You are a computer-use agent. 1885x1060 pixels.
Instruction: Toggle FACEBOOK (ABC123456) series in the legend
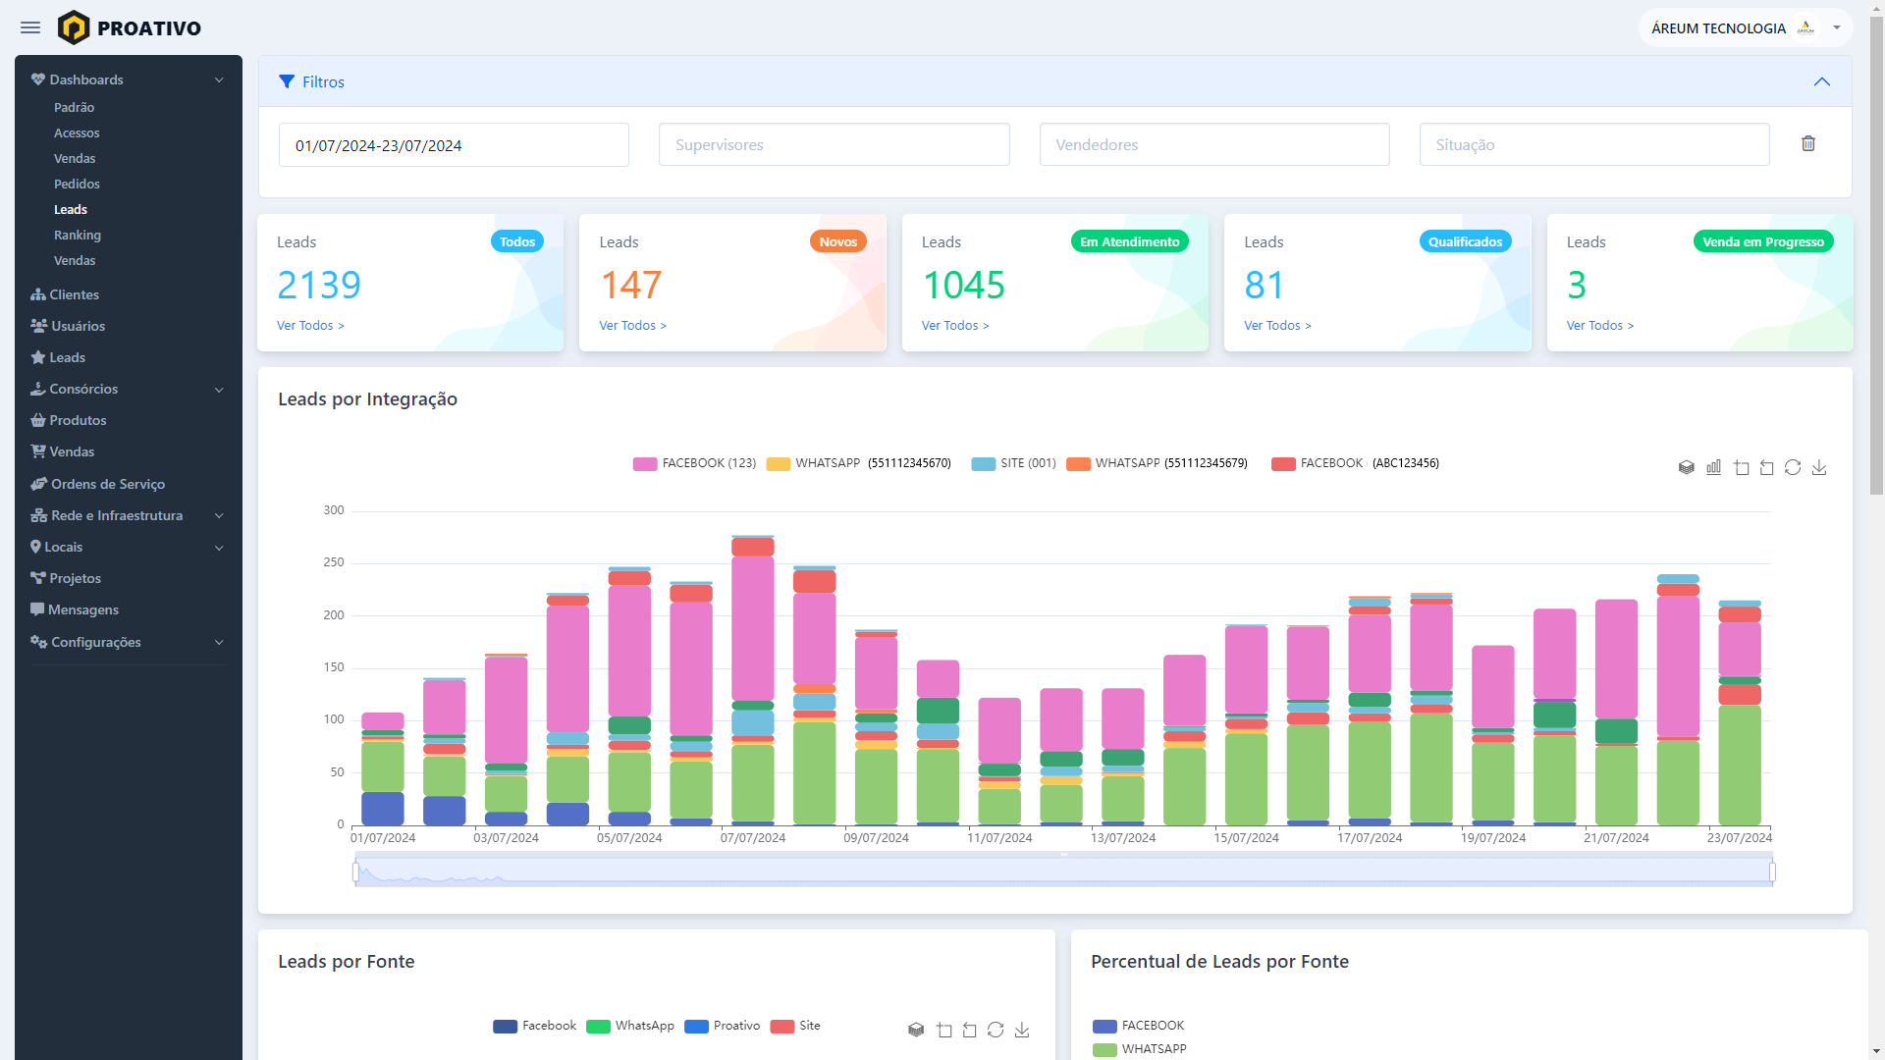1356,463
